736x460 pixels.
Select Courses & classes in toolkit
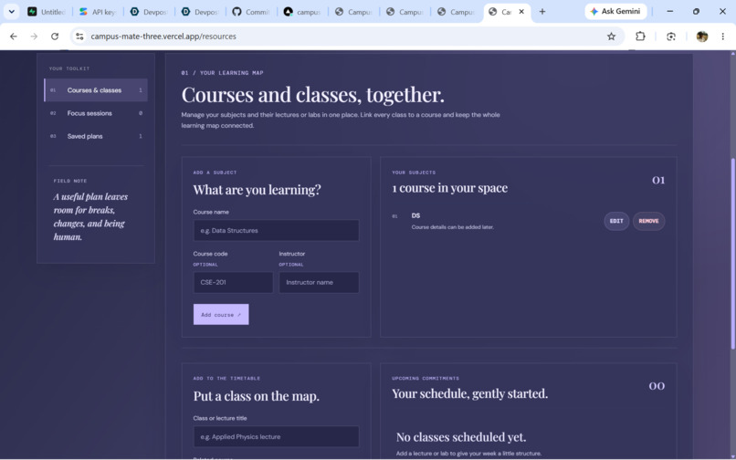(96, 90)
